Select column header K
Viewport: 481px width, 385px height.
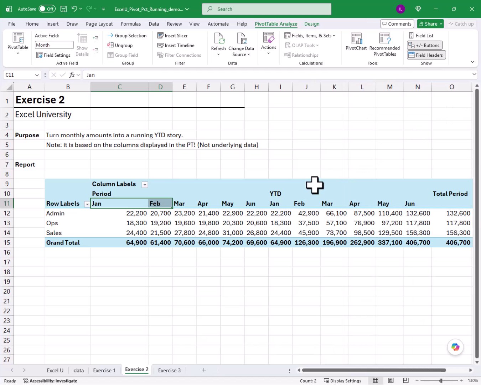[x=334, y=87]
